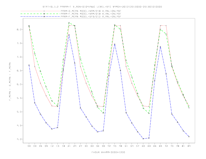
Task: Click the x-axis tick label 81
Action: click(x=183, y=146)
